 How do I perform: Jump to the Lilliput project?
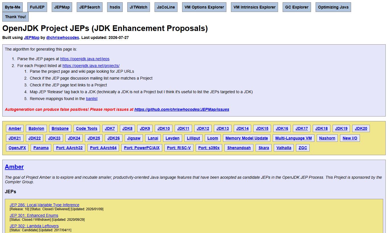(x=193, y=138)
